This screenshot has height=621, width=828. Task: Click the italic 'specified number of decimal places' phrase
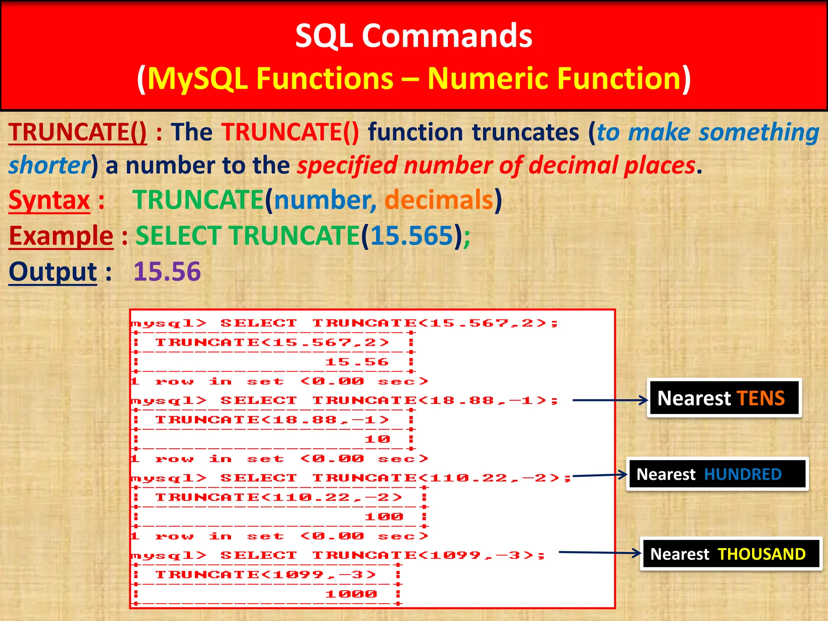(496, 165)
